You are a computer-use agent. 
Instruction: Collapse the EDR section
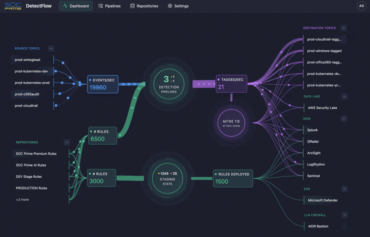tap(344, 189)
